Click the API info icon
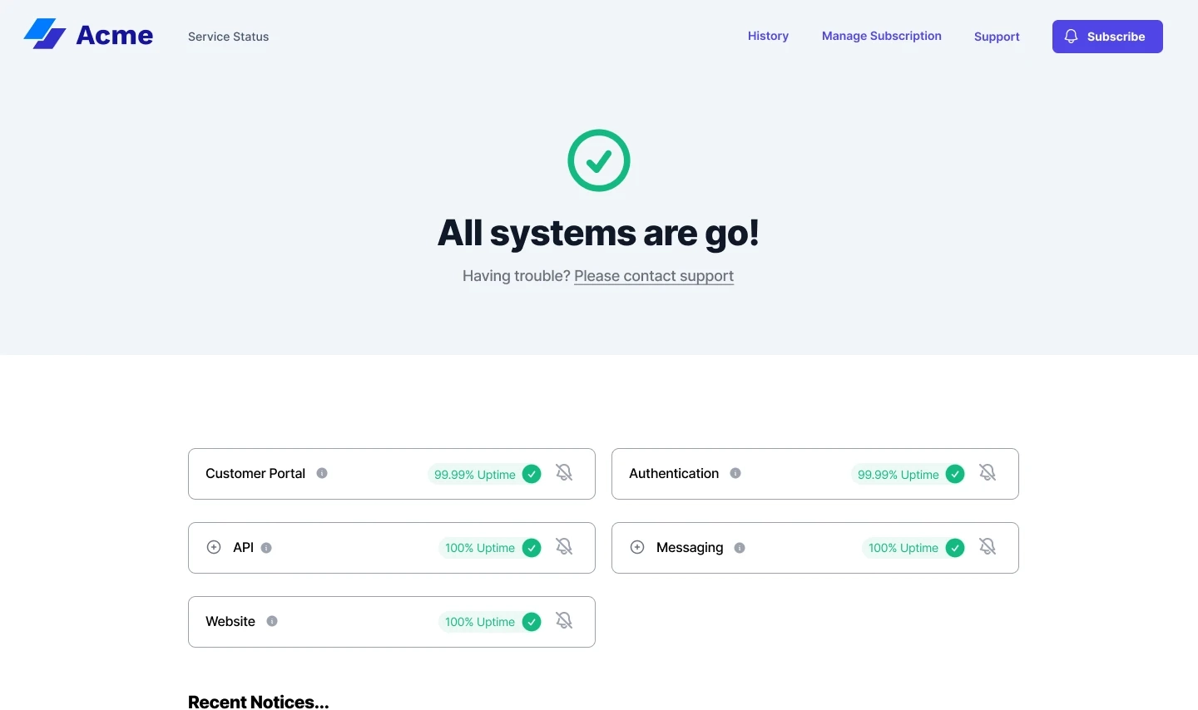 coord(266,547)
